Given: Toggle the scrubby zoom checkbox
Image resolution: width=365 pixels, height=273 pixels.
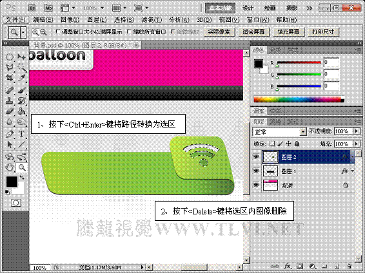Looking at the screenshot, I should [x=173, y=32].
